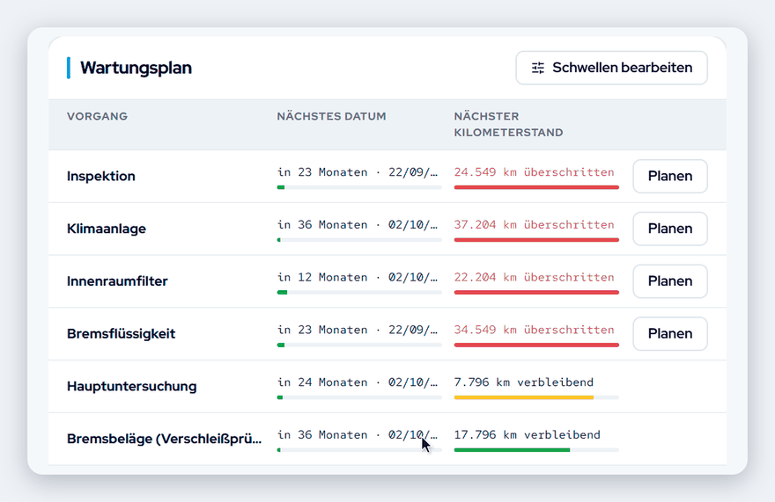775x502 pixels.
Task: Select the Klimaanlage row label
Action: coord(107,229)
